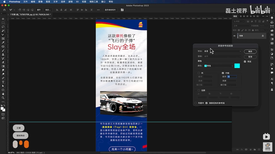Select the Eraser tool
The image size is (275, 154).
[3, 62]
